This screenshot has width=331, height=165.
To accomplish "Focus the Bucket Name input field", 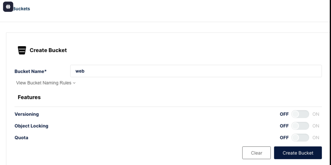I will tap(196, 71).
